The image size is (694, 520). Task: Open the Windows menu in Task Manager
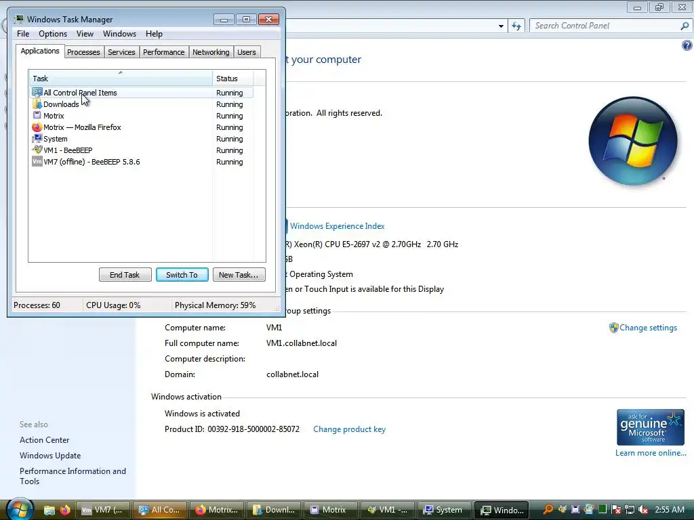(x=119, y=34)
